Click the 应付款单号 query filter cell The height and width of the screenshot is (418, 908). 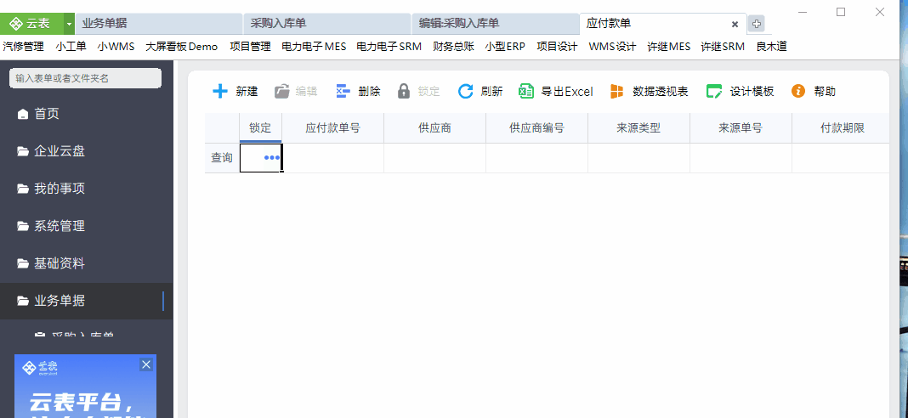[333, 158]
